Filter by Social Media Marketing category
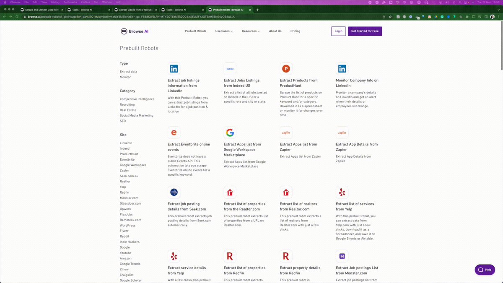Screen dimensions: 503x283 coord(137,116)
